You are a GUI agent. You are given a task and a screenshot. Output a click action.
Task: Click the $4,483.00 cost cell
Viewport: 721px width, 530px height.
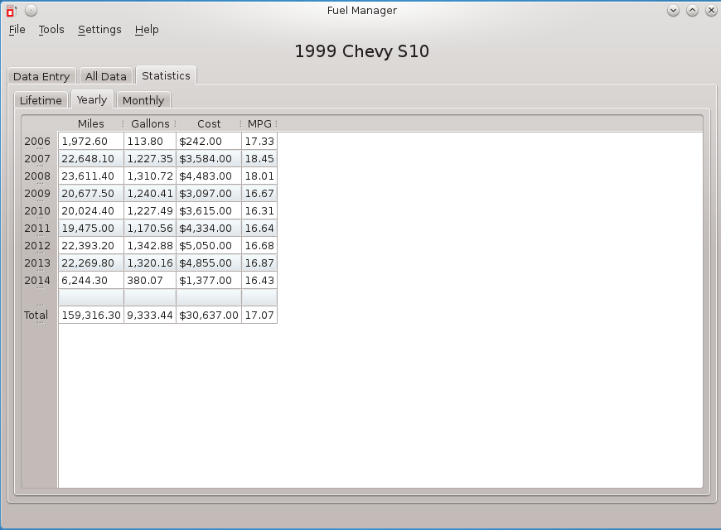209,176
